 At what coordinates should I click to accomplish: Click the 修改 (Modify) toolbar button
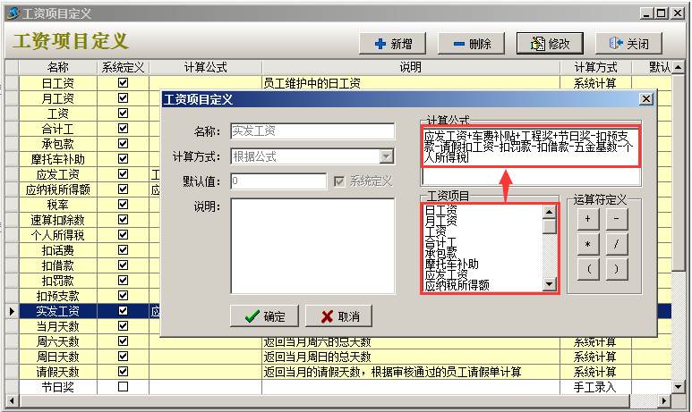(x=549, y=44)
